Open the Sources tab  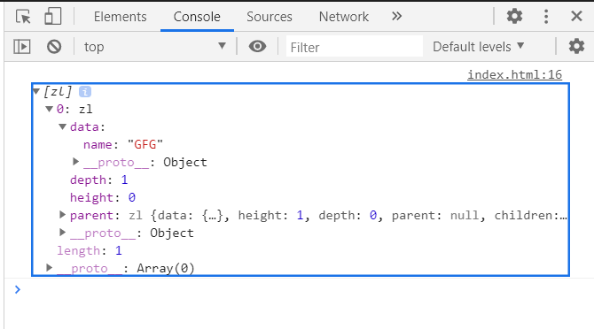(270, 17)
